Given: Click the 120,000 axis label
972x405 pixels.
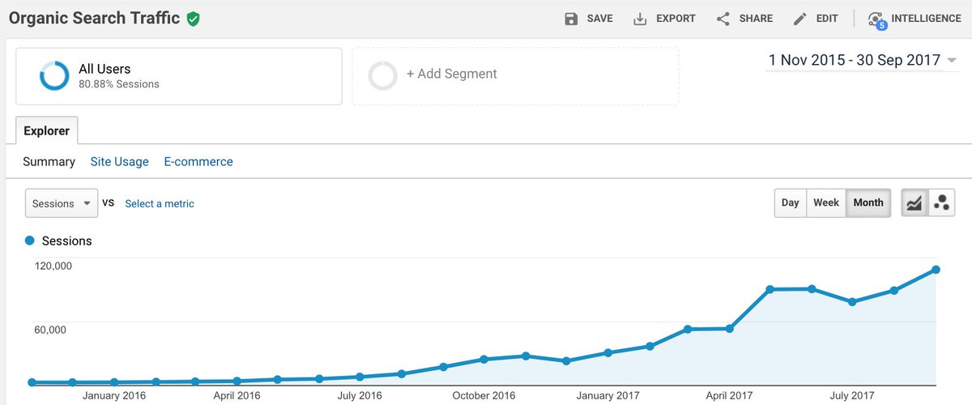Looking at the screenshot, I should pyautogui.click(x=53, y=266).
